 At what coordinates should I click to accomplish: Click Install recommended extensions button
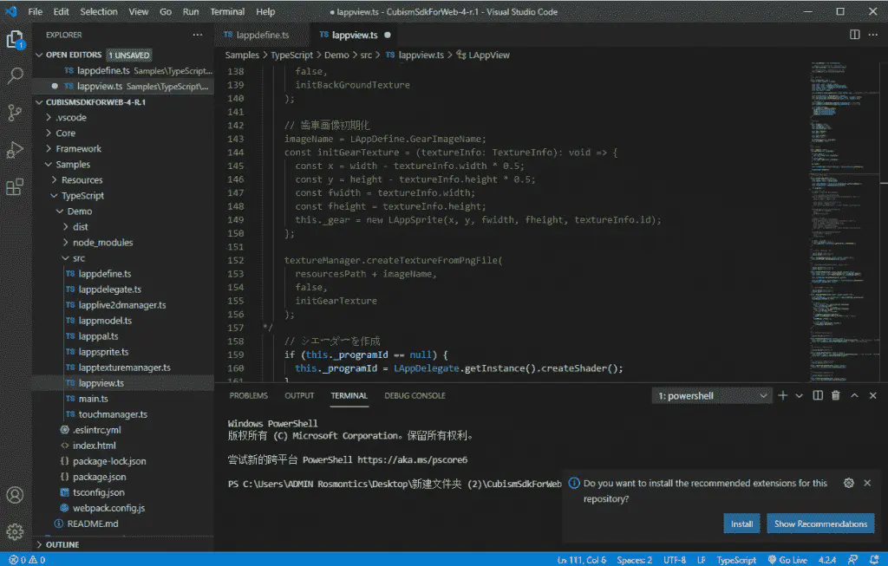click(x=741, y=524)
